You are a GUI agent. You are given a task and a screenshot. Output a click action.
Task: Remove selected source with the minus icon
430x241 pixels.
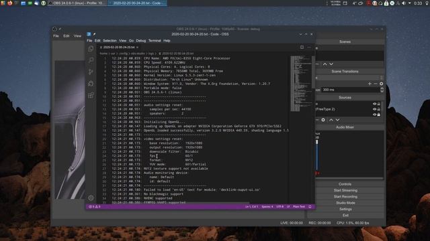(317, 120)
